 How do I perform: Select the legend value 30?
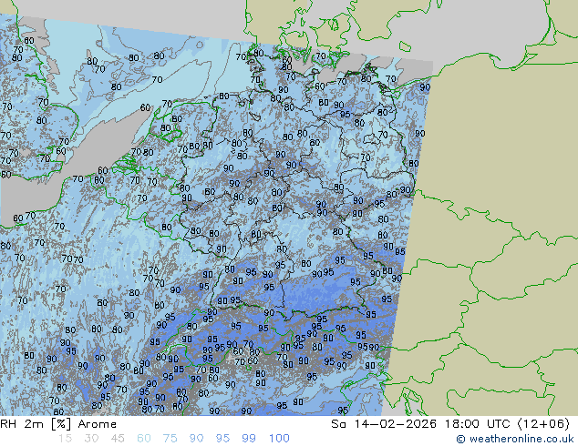[91, 439]
